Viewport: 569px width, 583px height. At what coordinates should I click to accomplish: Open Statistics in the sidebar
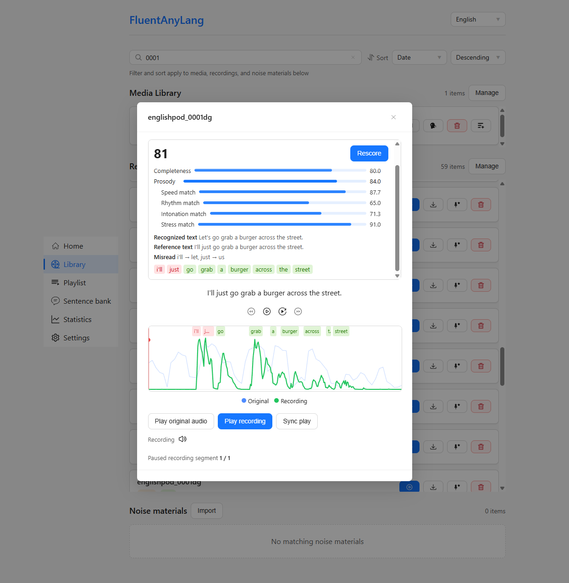(81, 319)
